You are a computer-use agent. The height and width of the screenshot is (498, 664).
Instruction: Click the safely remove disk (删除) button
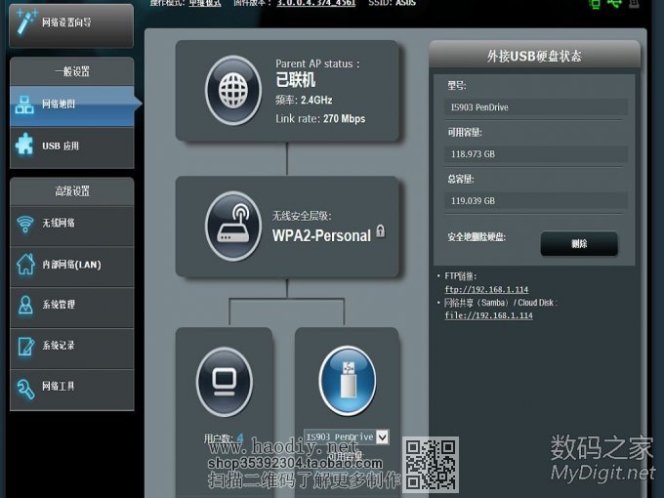tap(579, 243)
